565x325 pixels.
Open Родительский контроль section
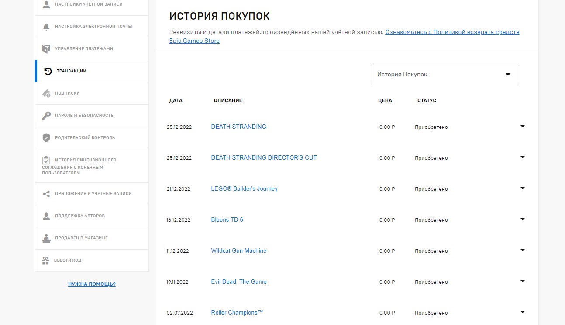pyautogui.click(x=92, y=138)
